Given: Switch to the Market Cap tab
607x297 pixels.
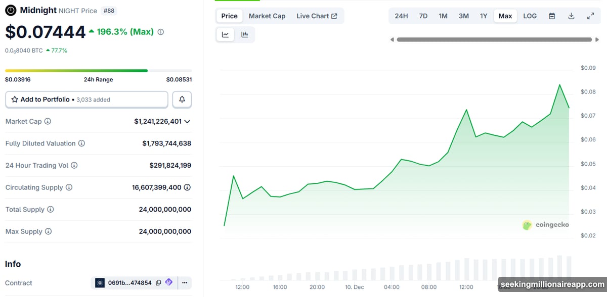Looking at the screenshot, I should pyautogui.click(x=267, y=16).
